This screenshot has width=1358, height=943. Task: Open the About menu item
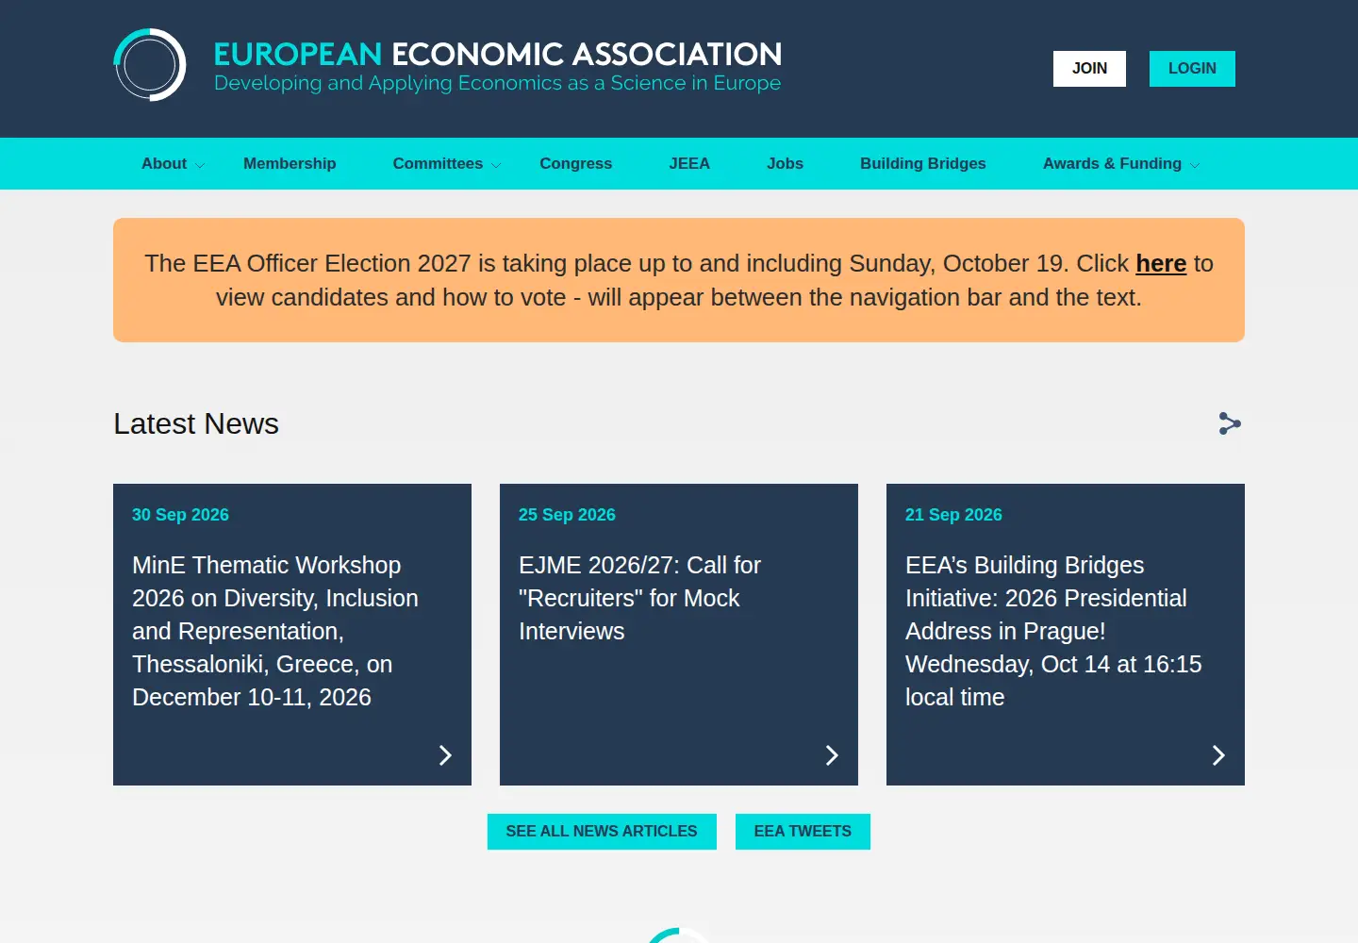pos(164,163)
